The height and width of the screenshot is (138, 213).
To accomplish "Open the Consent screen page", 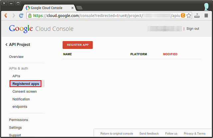I will (25, 91).
